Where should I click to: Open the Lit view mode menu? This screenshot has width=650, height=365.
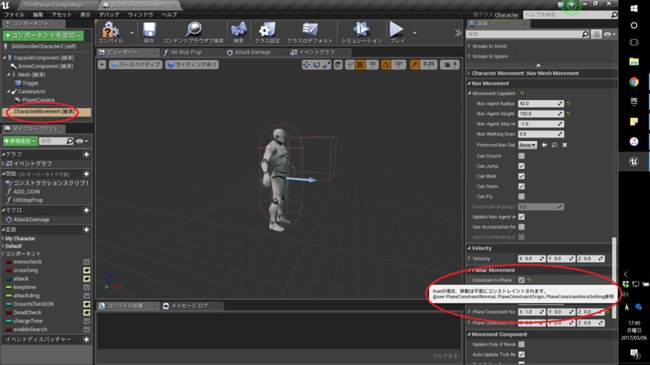[x=192, y=65]
